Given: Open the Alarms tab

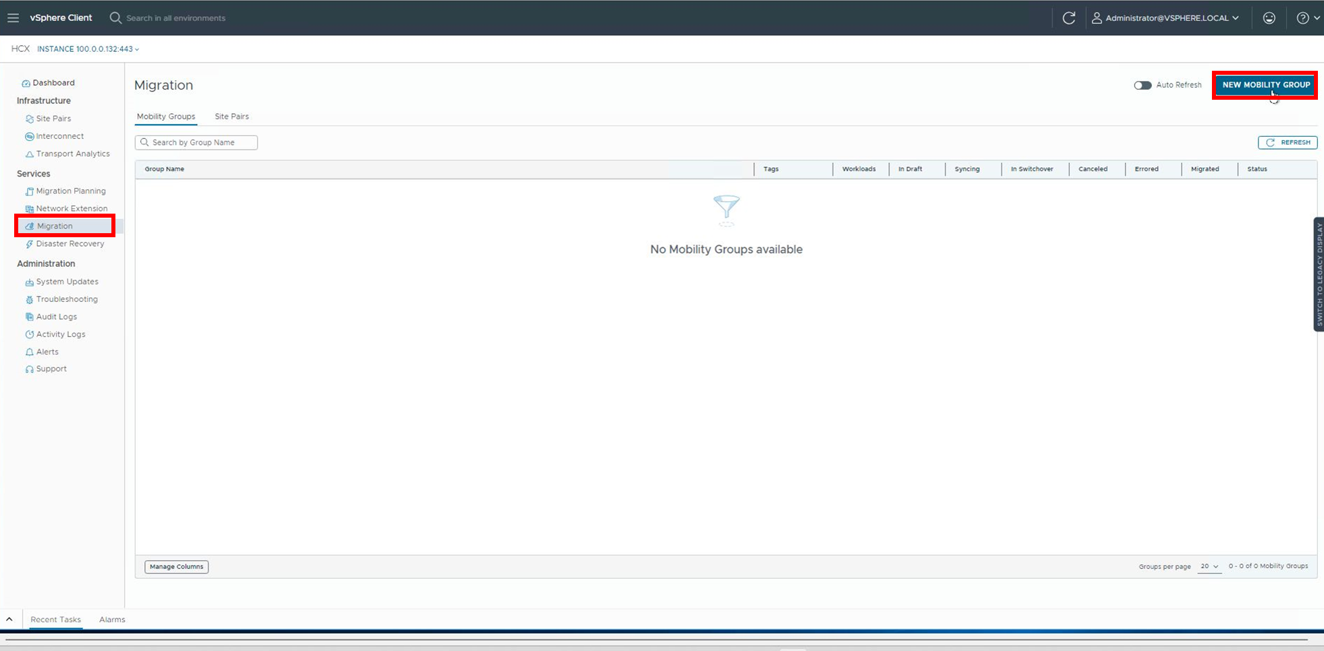Looking at the screenshot, I should pos(112,619).
